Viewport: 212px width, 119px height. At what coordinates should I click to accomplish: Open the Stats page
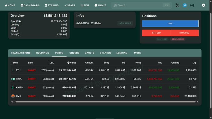click(x=70, y=5)
